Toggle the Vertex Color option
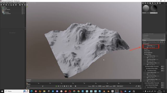The width and height of the screenshot is (167, 93). pyautogui.click(x=147, y=51)
